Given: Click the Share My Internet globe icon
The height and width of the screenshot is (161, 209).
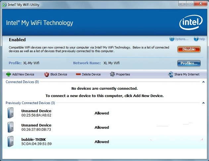Looking at the screenshot, I should 171,74.
